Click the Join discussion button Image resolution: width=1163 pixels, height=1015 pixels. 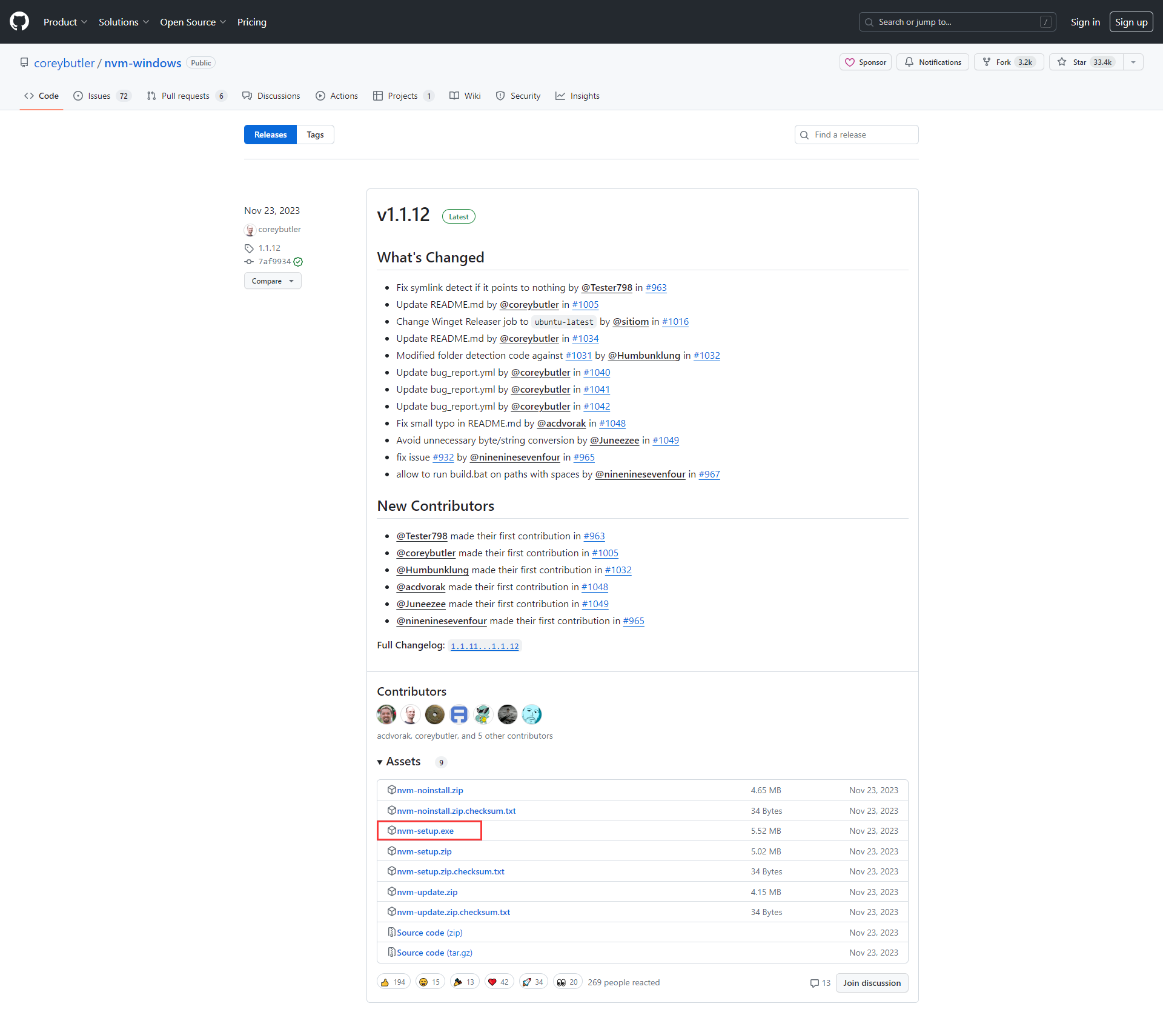point(872,983)
